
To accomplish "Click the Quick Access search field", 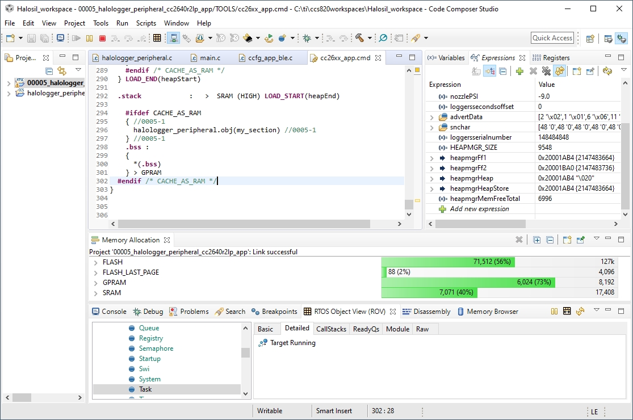I will tap(552, 38).
